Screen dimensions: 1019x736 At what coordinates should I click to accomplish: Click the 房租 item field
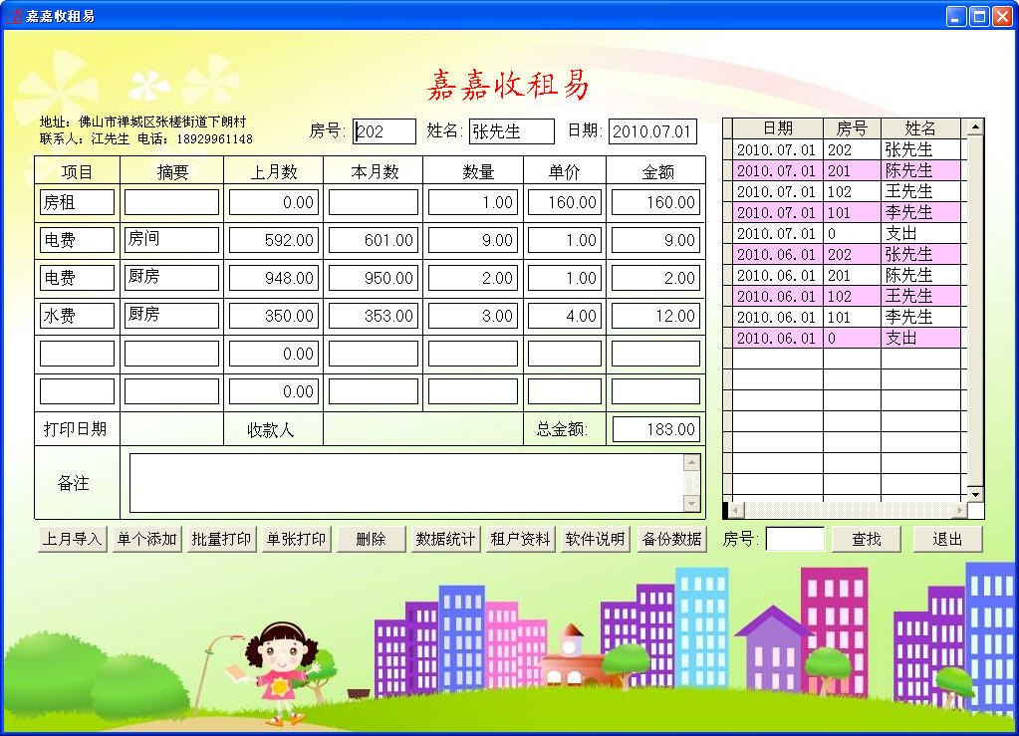[x=78, y=202]
